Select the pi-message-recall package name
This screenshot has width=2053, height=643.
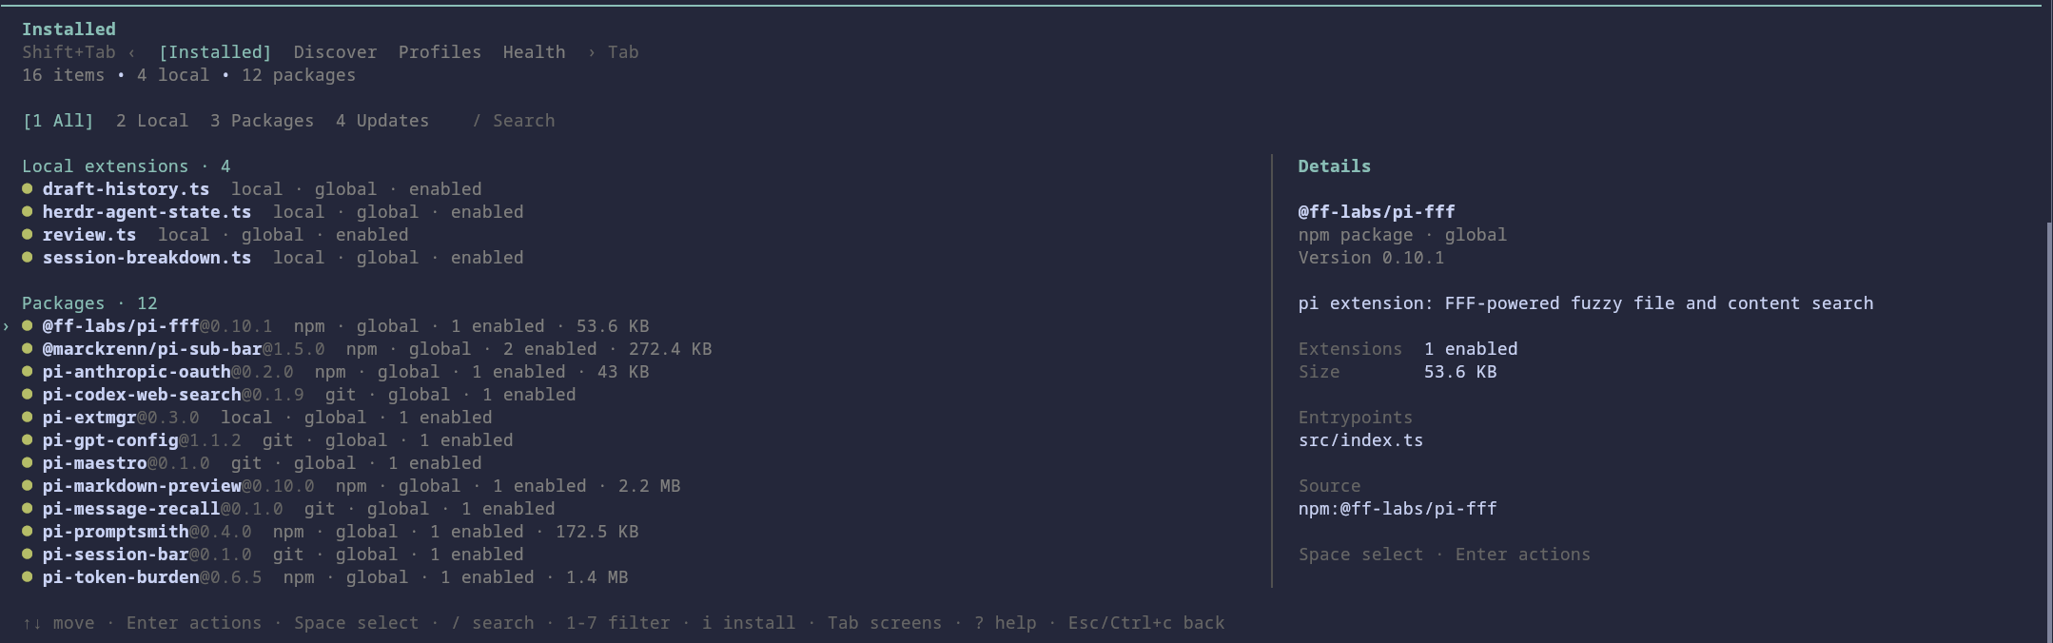pos(131,509)
